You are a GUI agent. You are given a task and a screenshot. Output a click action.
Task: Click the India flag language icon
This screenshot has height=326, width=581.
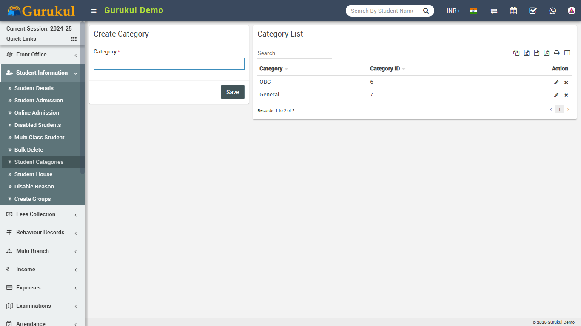473,11
